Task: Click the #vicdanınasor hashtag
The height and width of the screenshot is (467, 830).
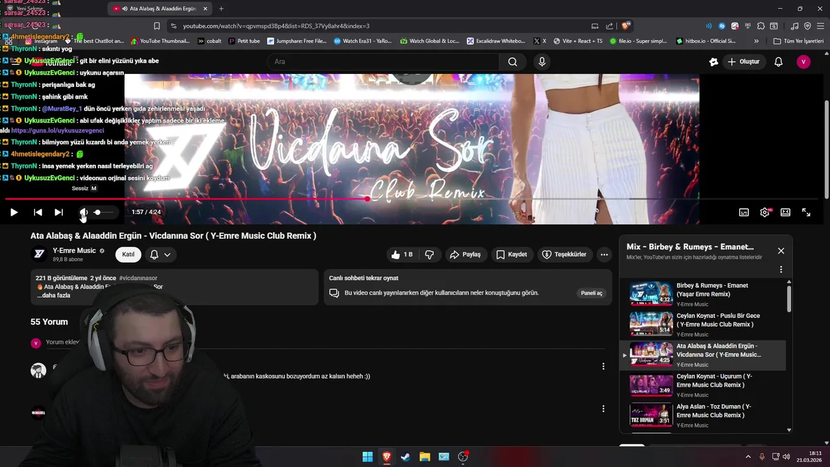Action: pyautogui.click(x=138, y=278)
